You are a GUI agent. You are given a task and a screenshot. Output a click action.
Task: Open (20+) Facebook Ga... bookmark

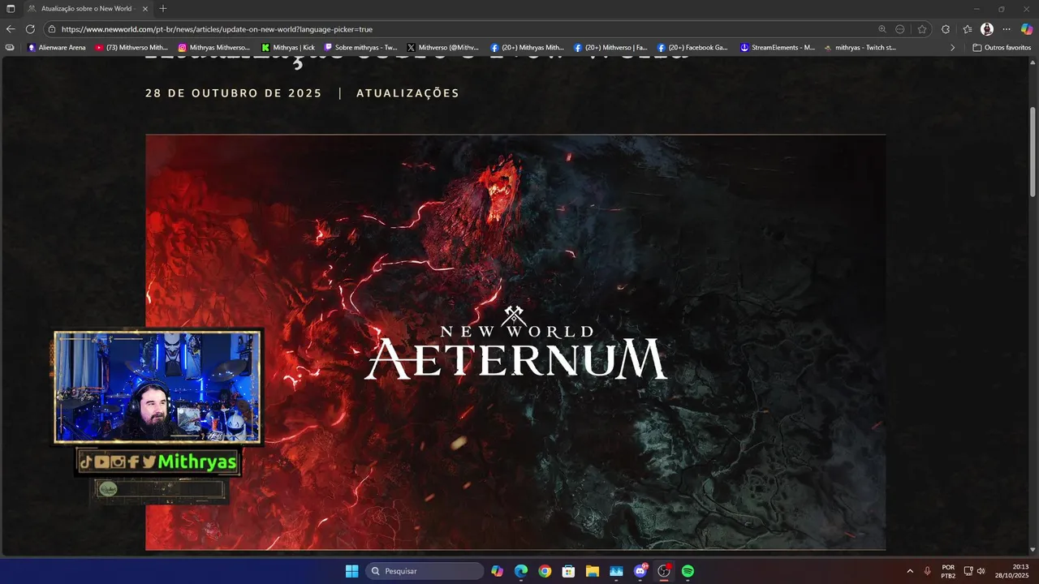[692, 48]
